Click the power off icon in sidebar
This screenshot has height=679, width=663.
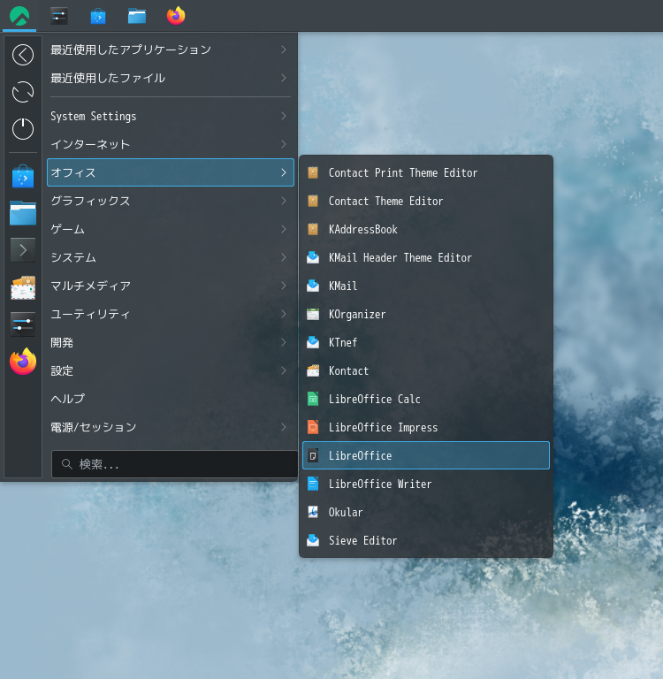click(x=23, y=128)
